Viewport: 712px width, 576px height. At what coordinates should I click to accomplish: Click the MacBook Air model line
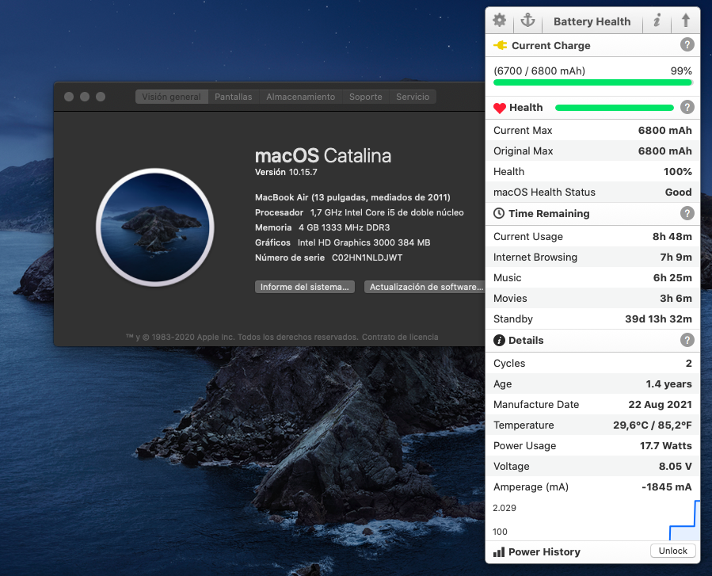click(352, 197)
